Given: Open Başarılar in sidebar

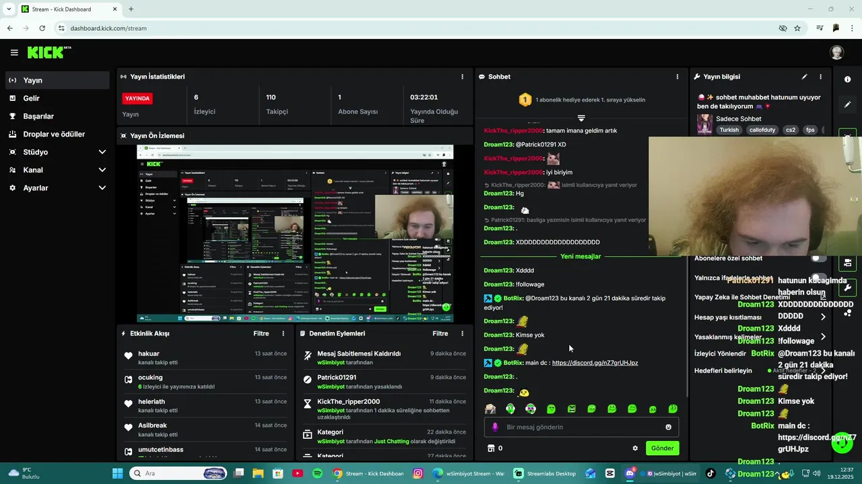Looking at the screenshot, I should click(x=57, y=116).
